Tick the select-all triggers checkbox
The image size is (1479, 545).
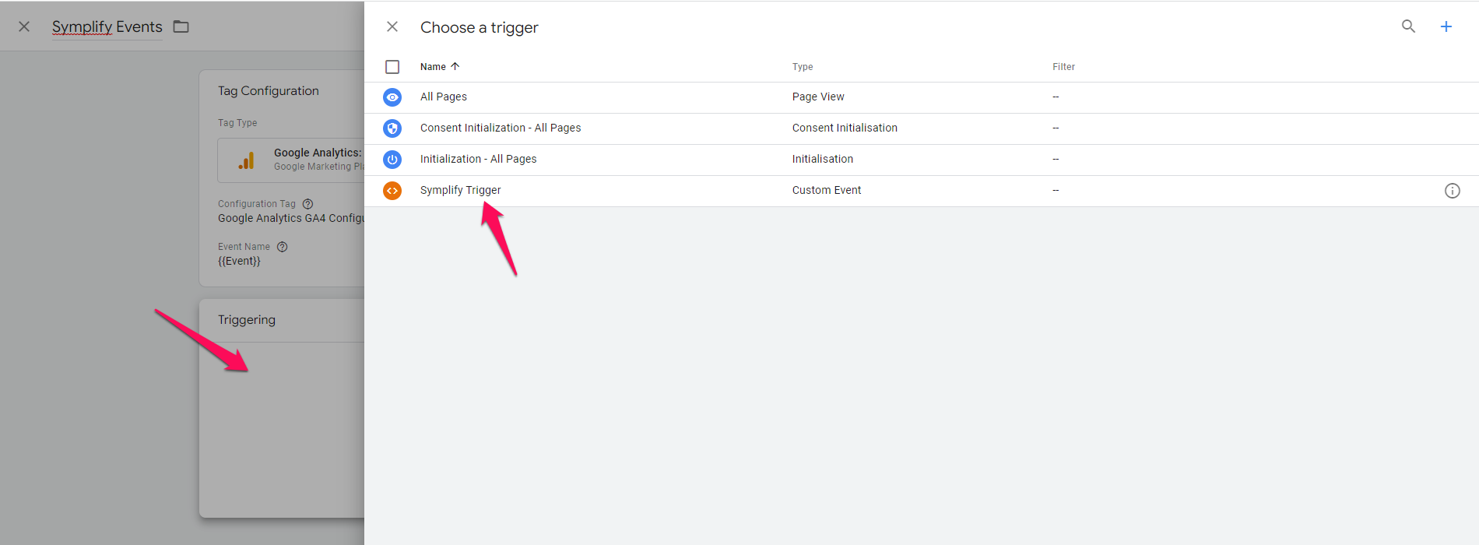pos(392,67)
